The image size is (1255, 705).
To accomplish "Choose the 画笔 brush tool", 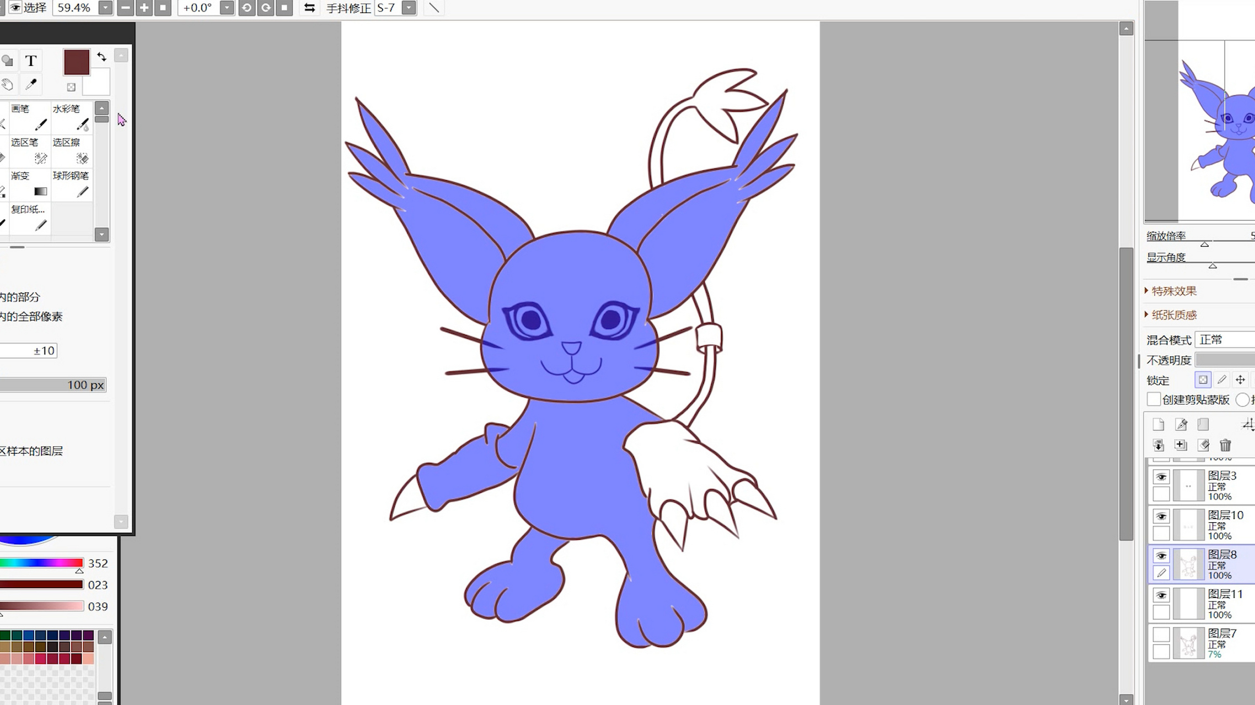I will 30,117.
